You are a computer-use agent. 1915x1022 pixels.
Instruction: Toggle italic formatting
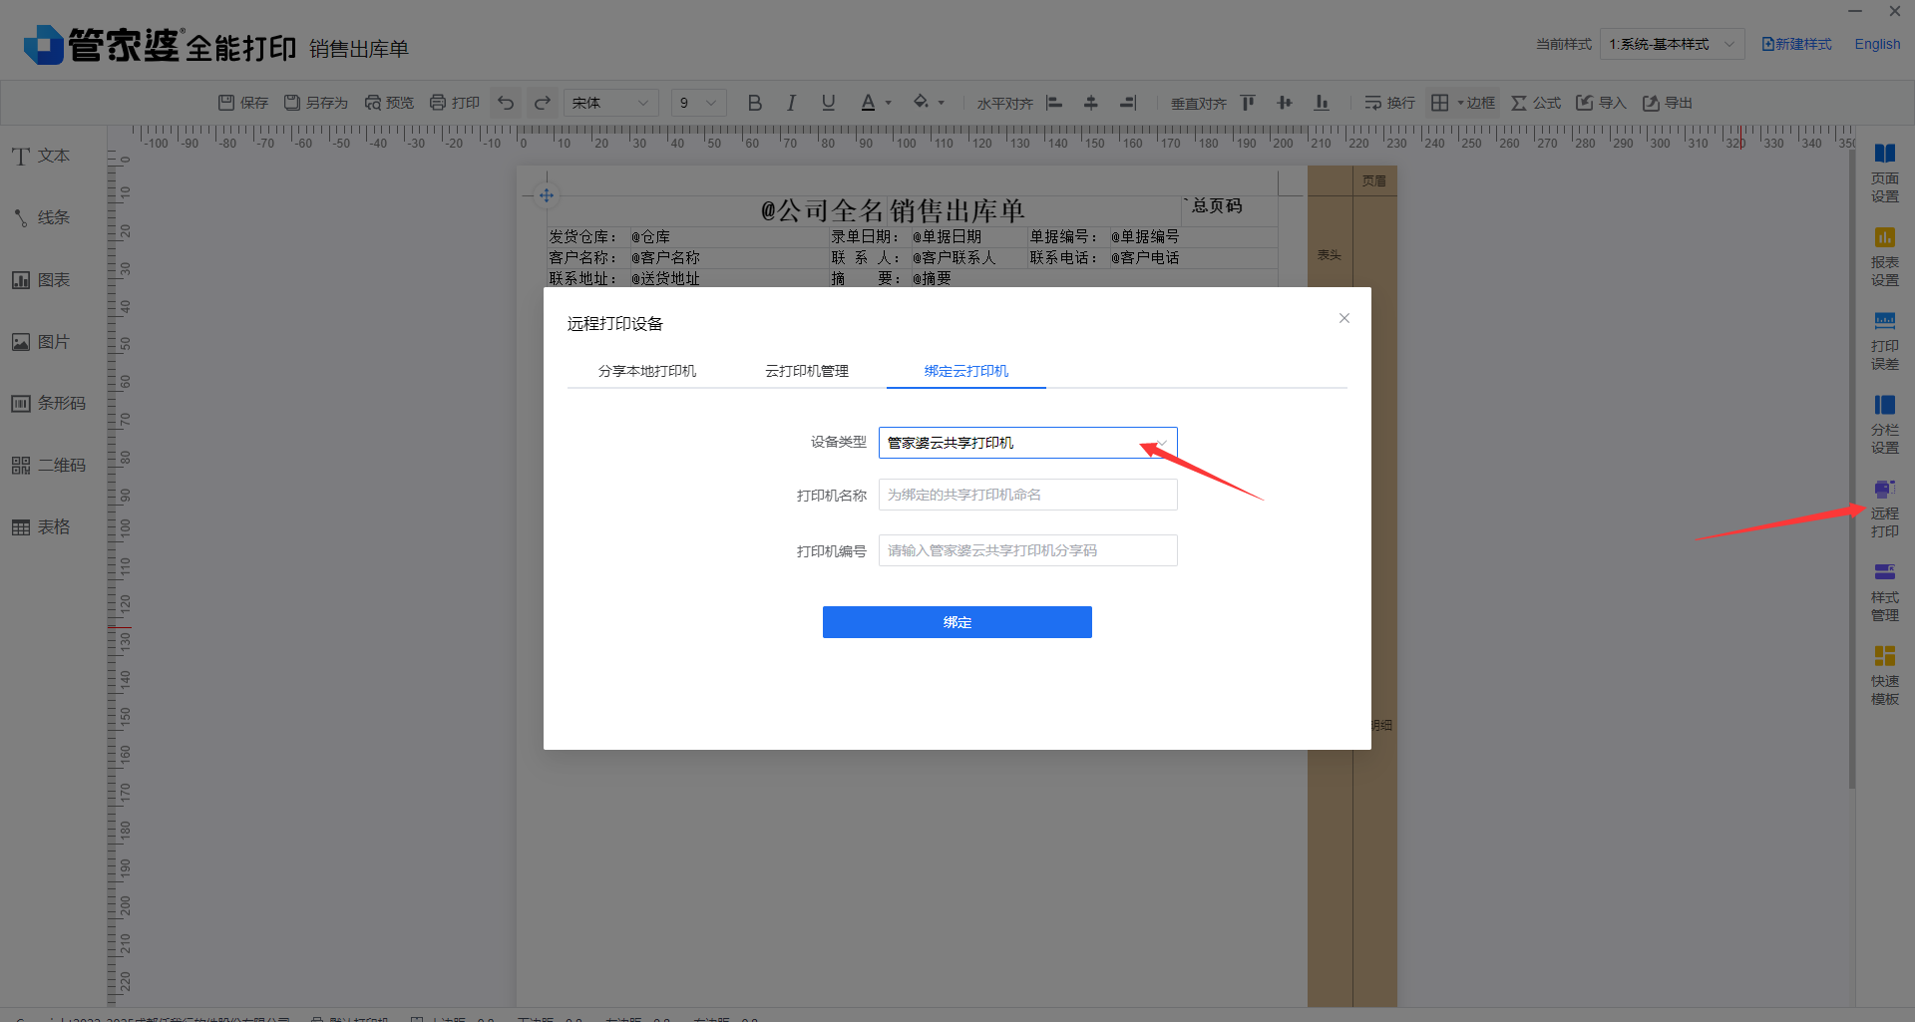pos(791,103)
